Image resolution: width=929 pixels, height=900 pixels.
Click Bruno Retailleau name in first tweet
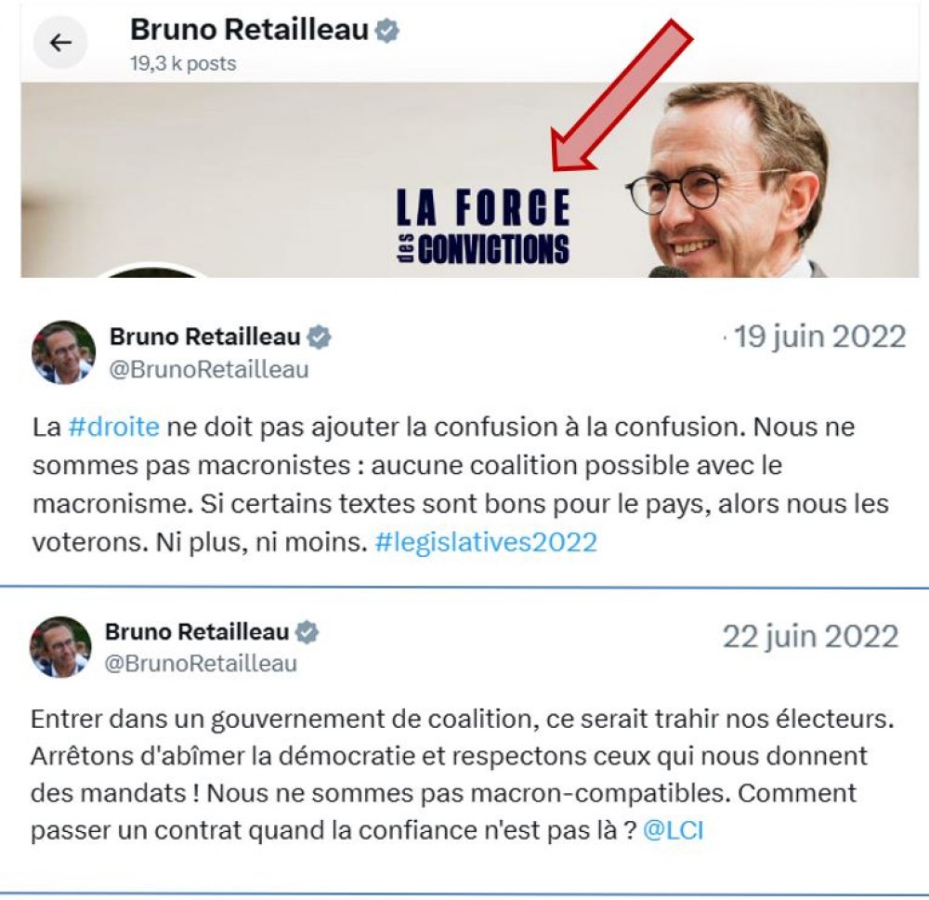click(205, 337)
